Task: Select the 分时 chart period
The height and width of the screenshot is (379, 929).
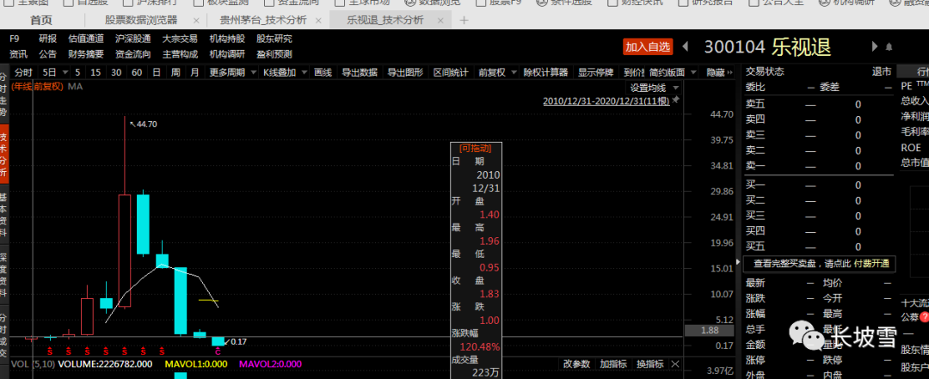Action: click(23, 72)
